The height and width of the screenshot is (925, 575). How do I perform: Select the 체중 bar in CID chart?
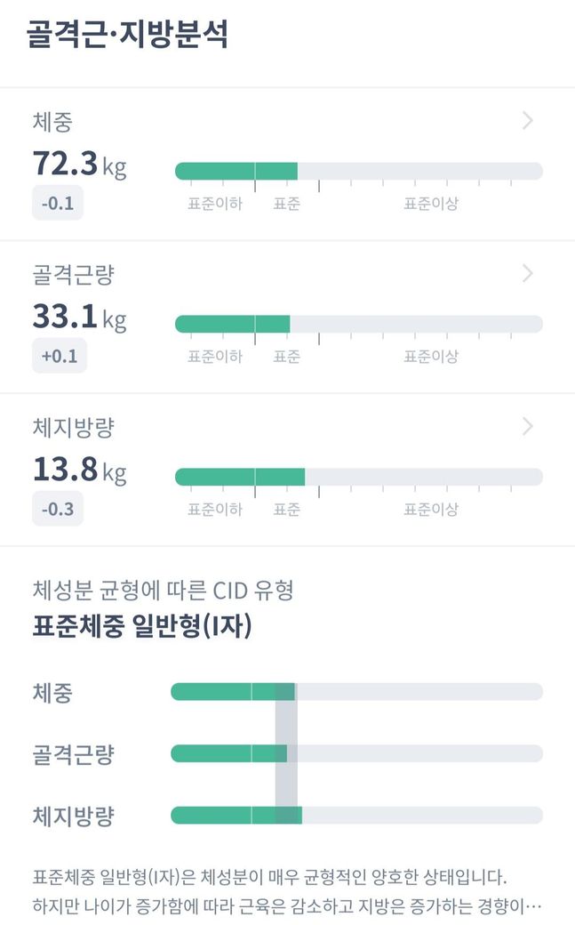(356, 692)
